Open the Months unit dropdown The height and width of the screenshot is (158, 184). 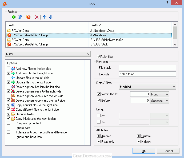pyautogui.click(x=159, y=94)
